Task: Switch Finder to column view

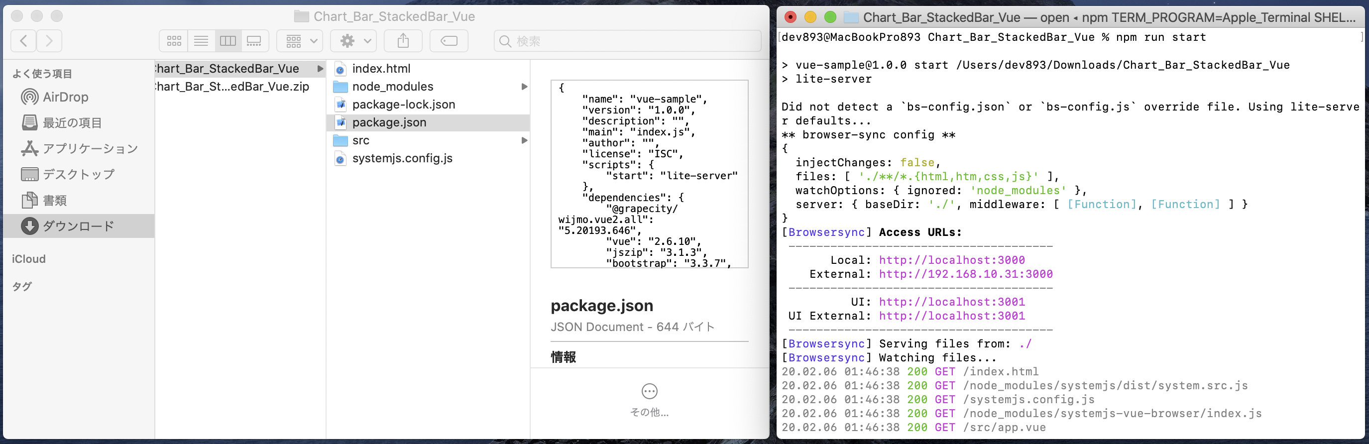Action: pyautogui.click(x=228, y=41)
